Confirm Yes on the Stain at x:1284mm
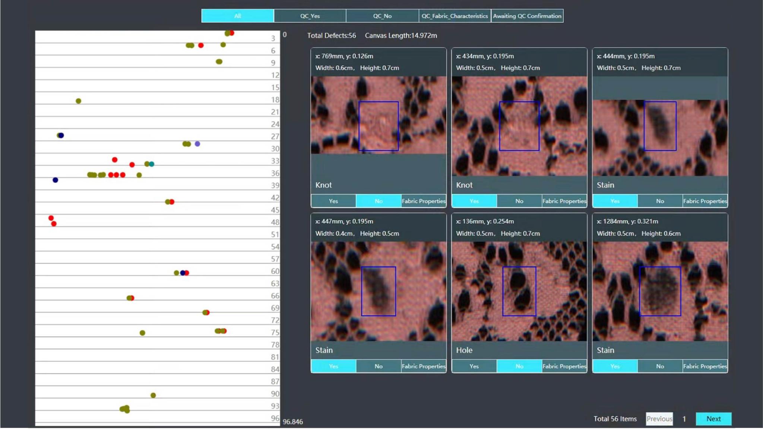Image resolution: width=763 pixels, height=429 pixels. click(615, 366)
